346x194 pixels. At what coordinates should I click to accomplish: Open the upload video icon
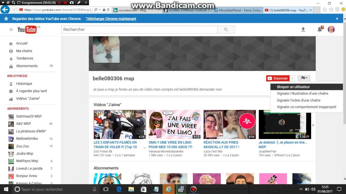pyautogui.click(x=303, y=30)
